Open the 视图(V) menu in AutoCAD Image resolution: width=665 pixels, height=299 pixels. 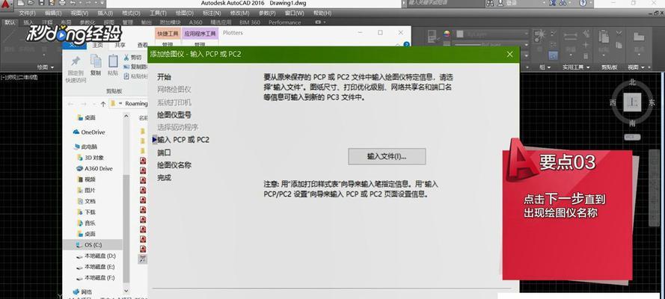79,13
